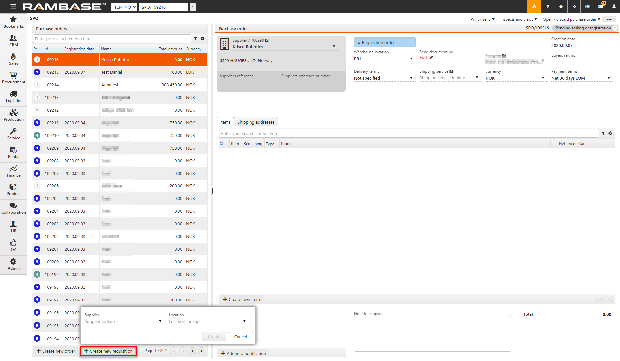Open the hamburger main menu
The image size is (620, 361).
tap(13, 7)
